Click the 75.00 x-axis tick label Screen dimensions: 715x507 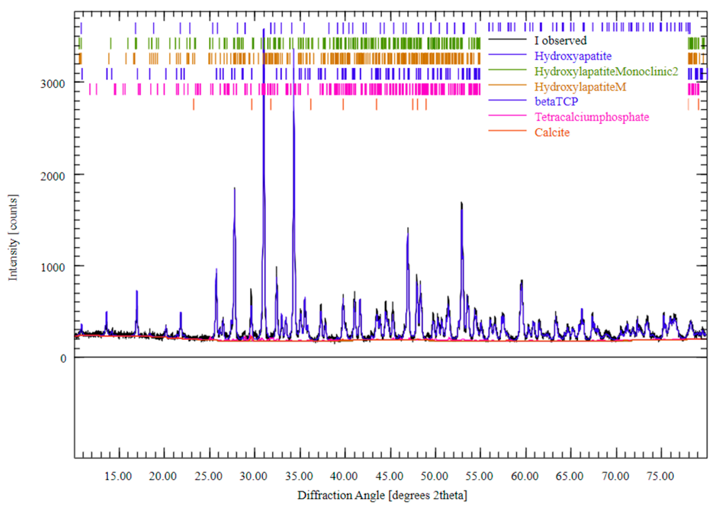[x=660, y=476]
